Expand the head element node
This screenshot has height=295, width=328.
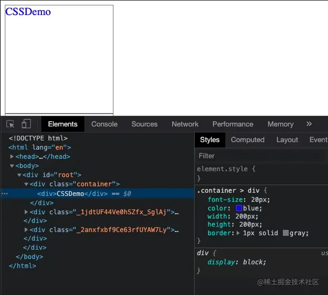12,157
